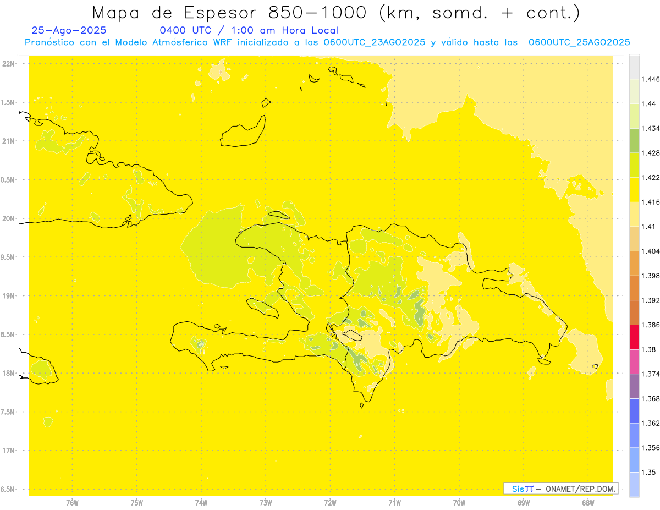This screenshot has height=510, width=660.
Task: Click the '18N' latitude label
Action: pos(9,373)
